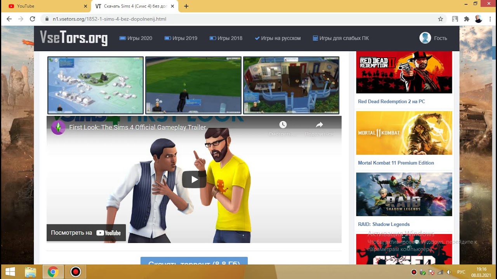Open the world map screenshot thumbnail
This screenshot has width=497, height=279.
96,85
